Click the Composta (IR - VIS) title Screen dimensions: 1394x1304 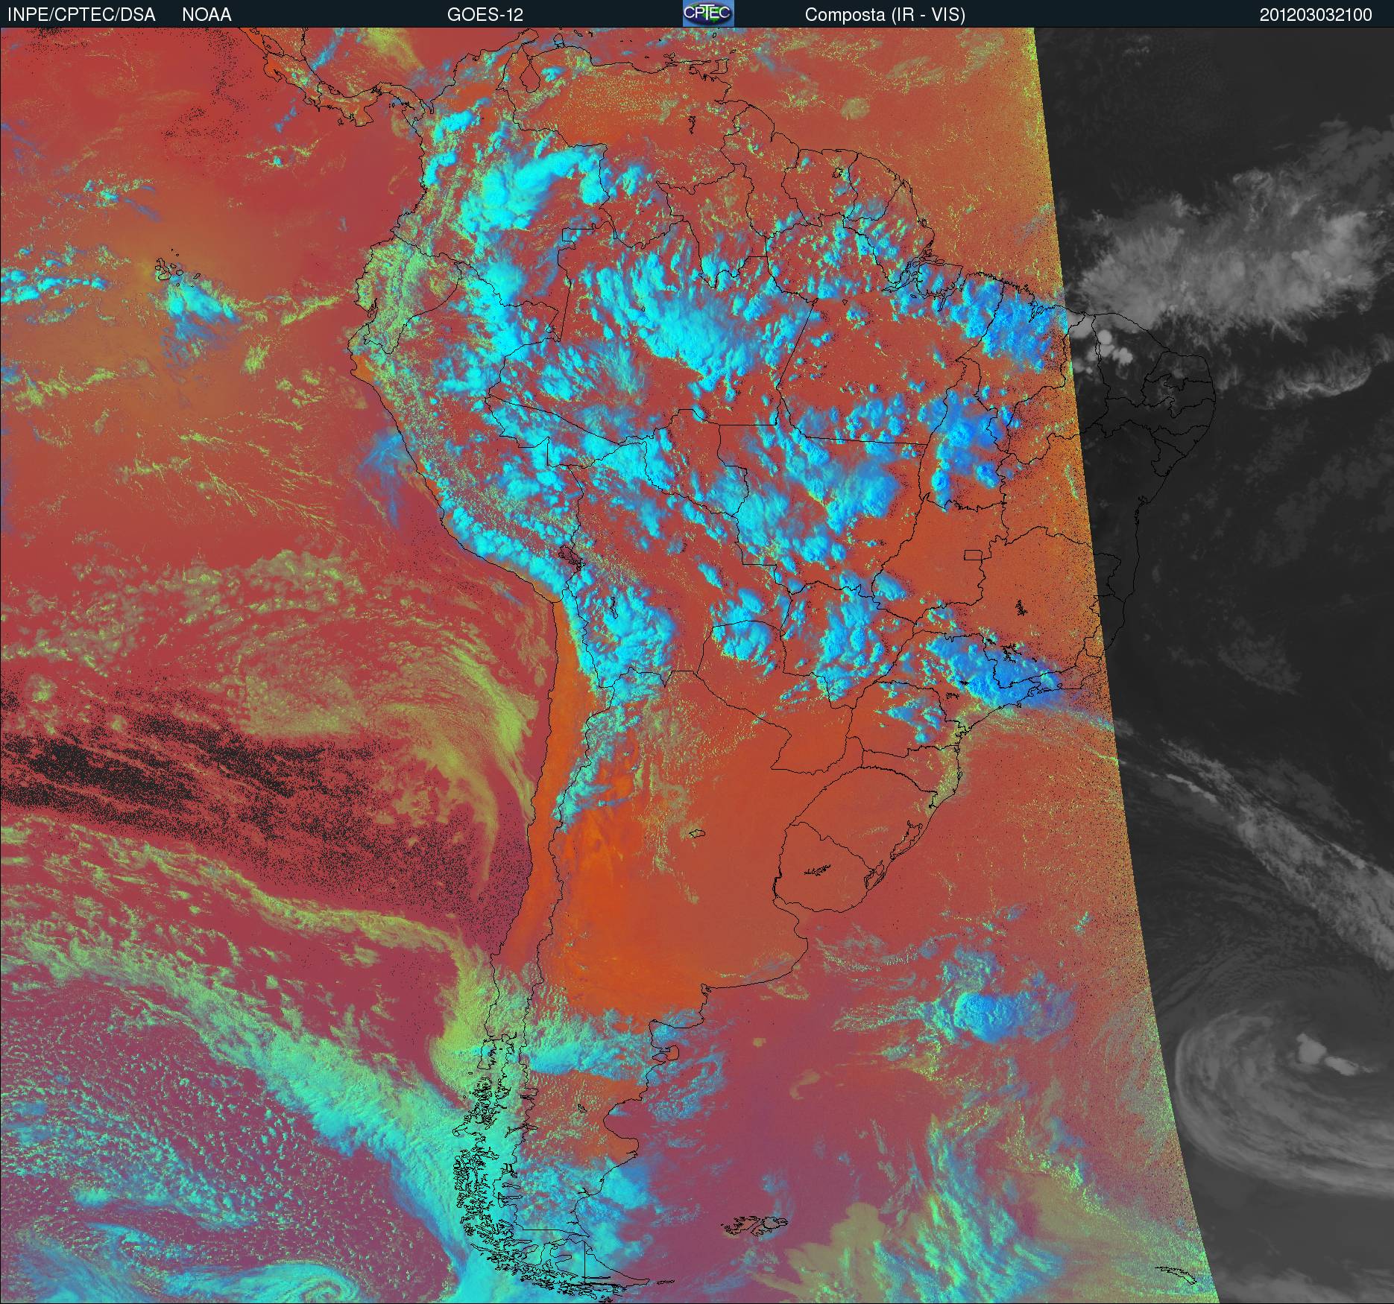885,15
